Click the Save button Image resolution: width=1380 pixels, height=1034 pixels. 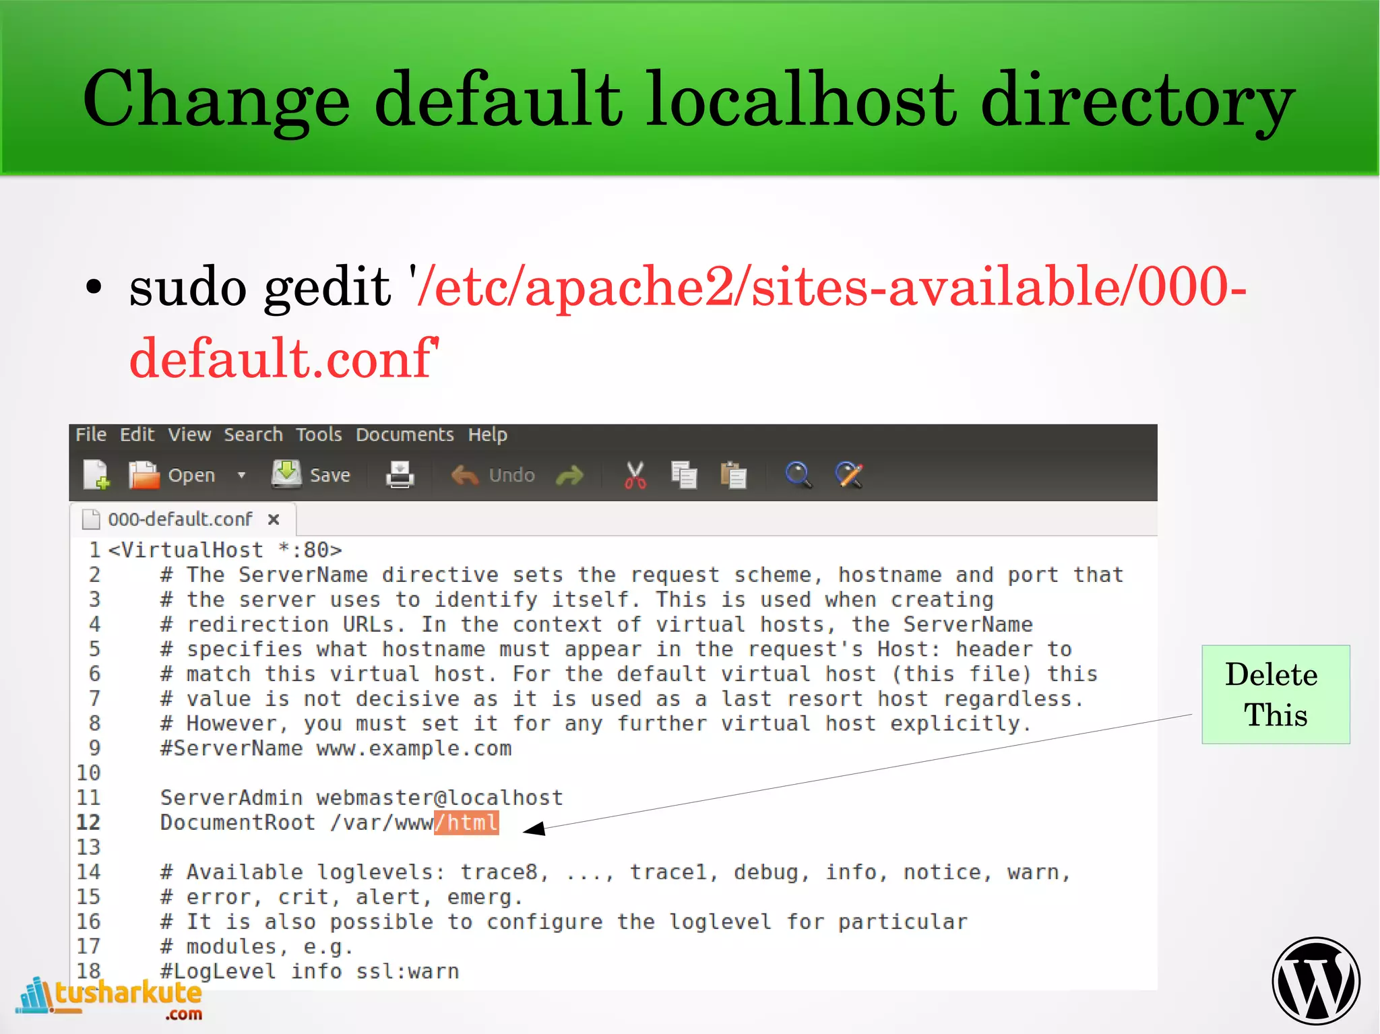click(311, 474)
